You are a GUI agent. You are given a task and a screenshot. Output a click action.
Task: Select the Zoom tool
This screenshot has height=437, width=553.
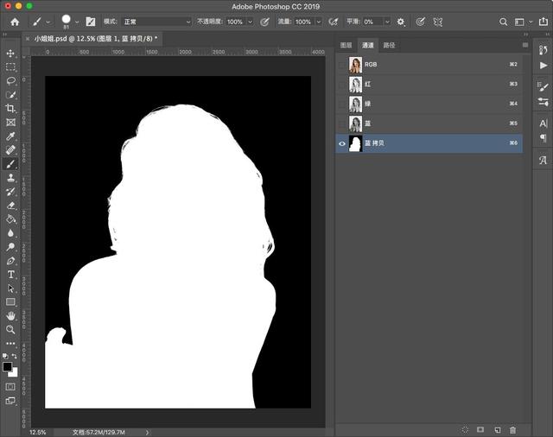10,330
